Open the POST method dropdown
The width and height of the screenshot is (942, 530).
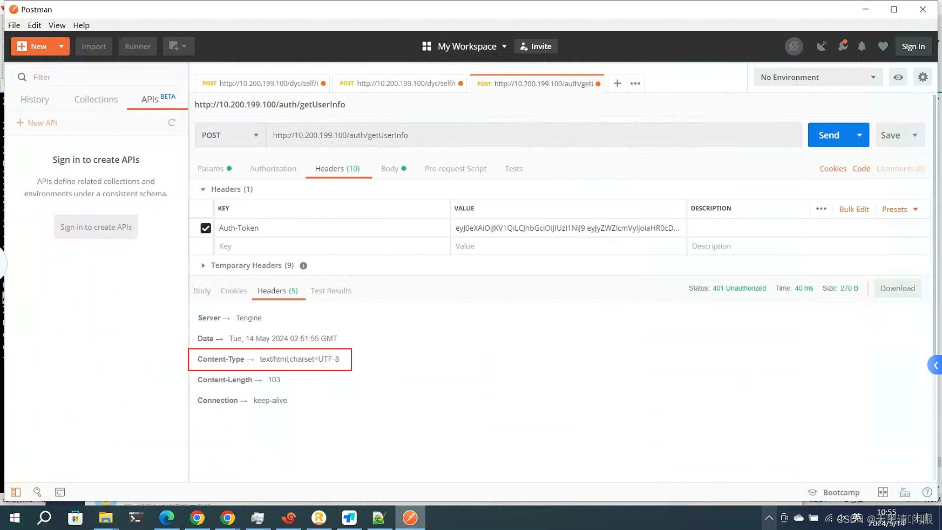[x=229, y=135]
